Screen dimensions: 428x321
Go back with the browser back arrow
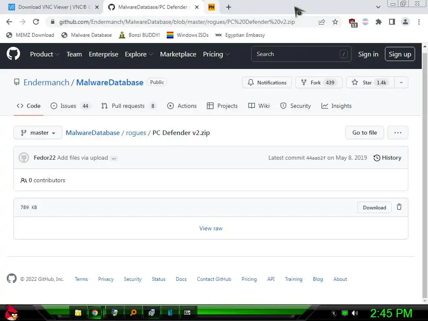click(x=9, y=22)
